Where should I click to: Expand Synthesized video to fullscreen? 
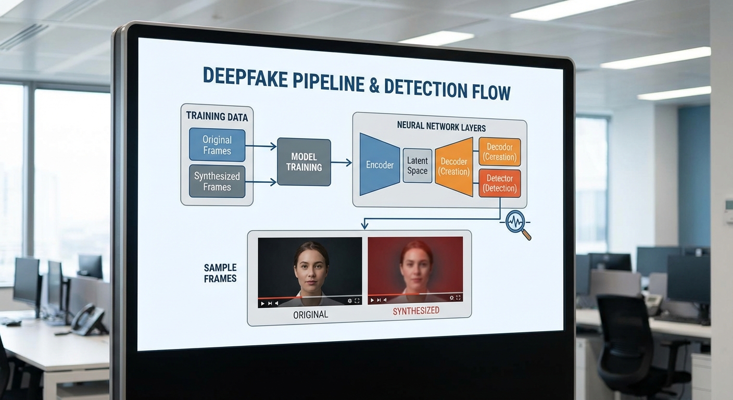[x=458, y=298]
